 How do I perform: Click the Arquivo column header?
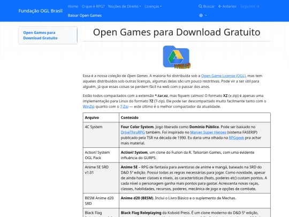pos(101,117)
